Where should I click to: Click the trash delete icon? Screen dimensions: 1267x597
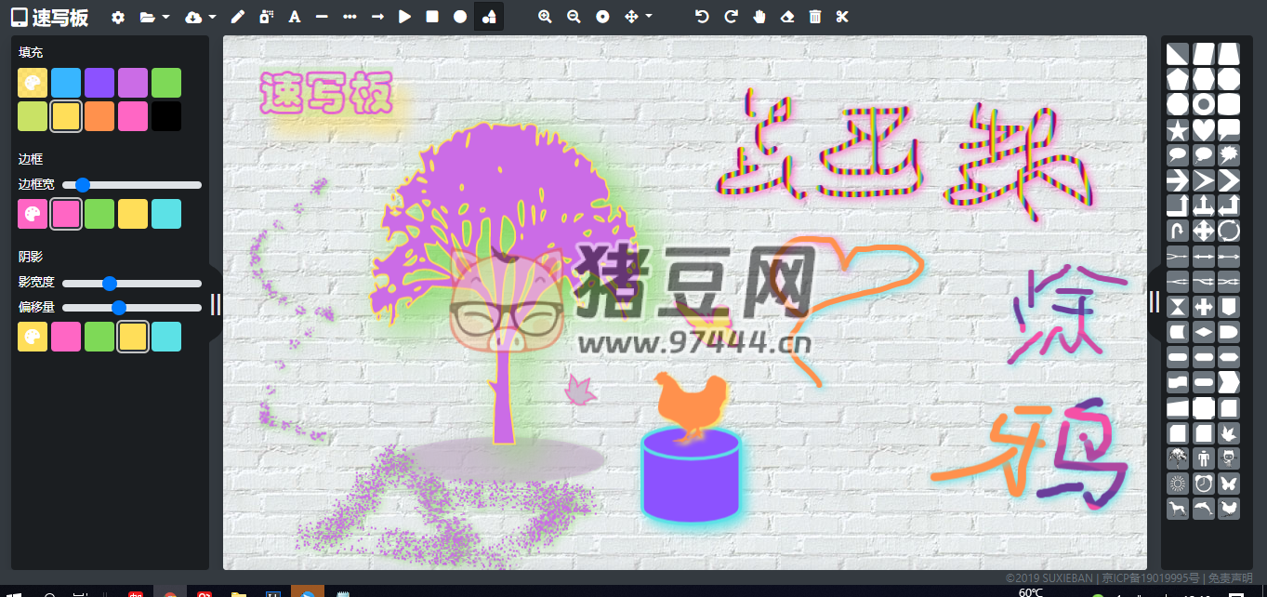[x=813, y=17]
